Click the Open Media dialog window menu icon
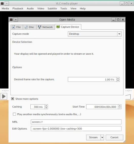 11,20
